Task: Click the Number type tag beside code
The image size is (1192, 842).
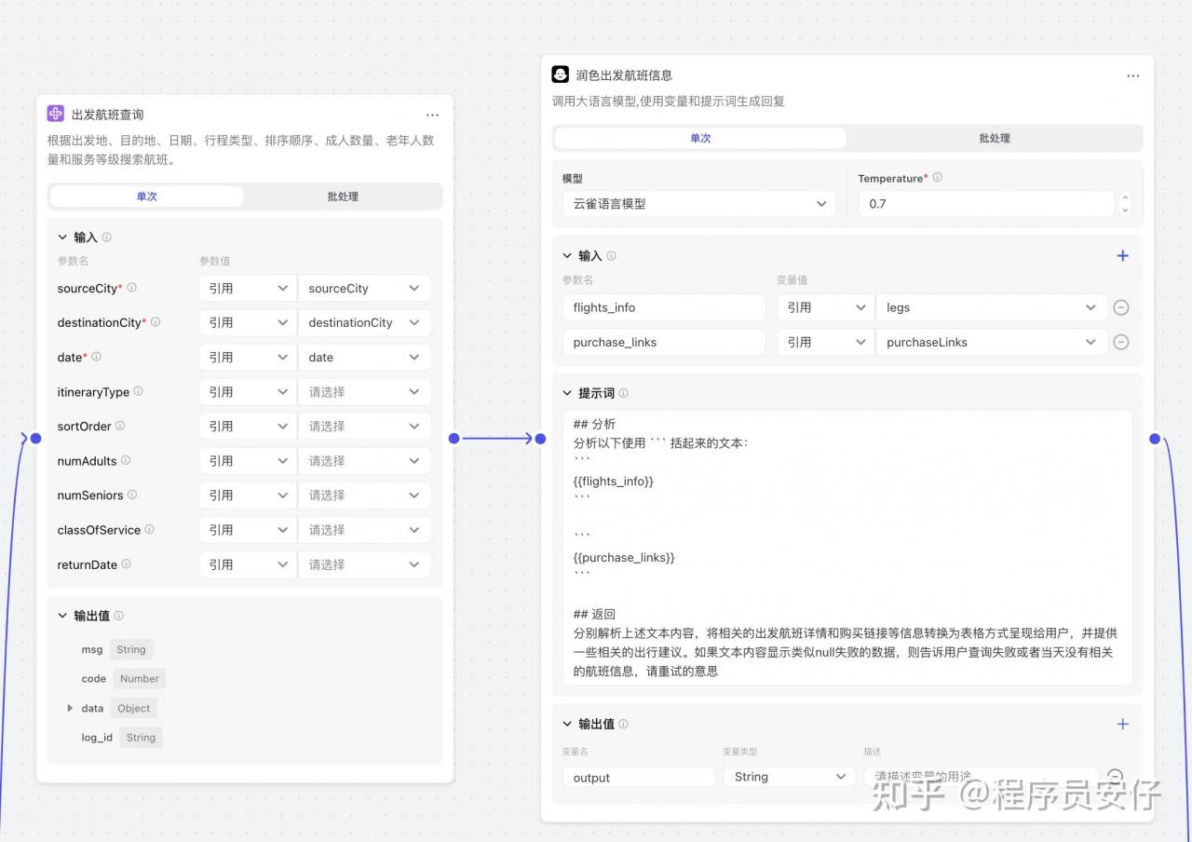Action: pos(140,679)
